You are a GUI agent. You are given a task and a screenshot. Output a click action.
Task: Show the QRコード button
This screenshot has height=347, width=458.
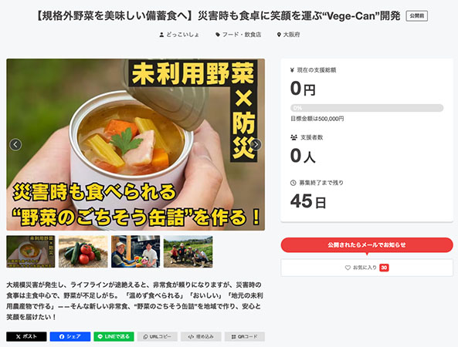point(245,336)
